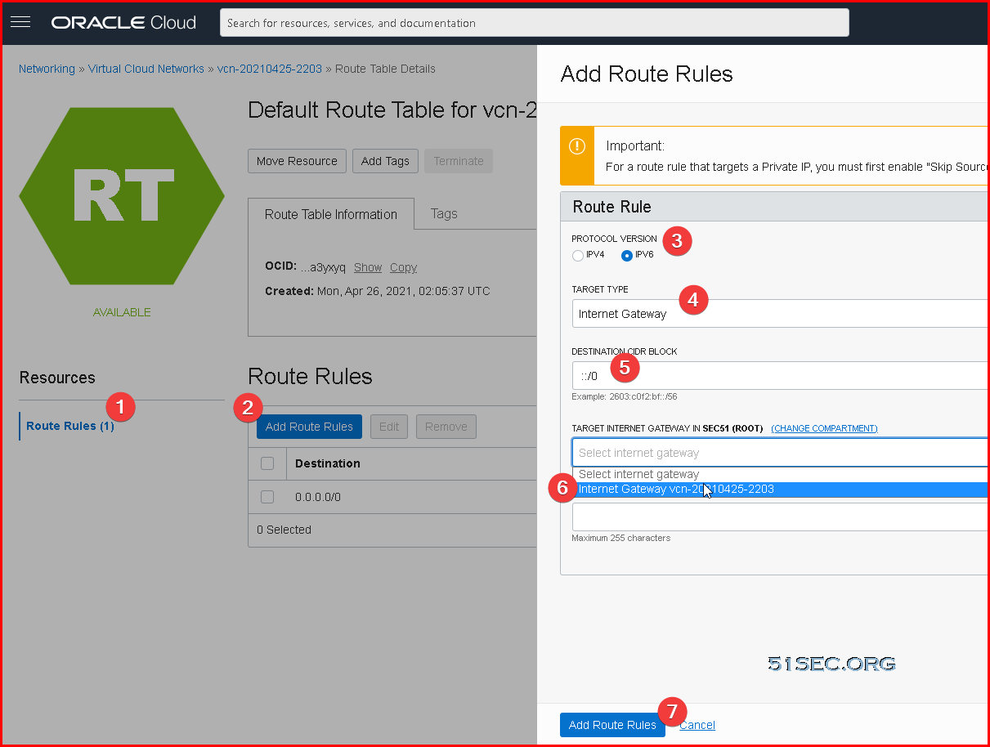Click the Destination CIDR Block field
The image size is (990, 747).
[x=780, y=376]
